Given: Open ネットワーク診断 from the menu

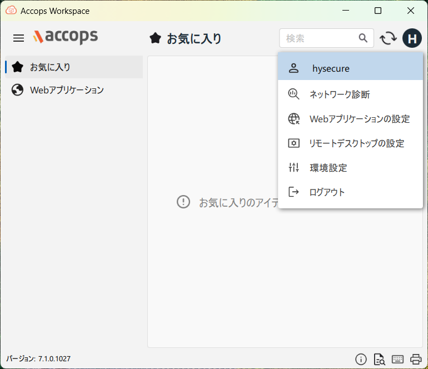Looking at the screenshot, I should (351, 94).
